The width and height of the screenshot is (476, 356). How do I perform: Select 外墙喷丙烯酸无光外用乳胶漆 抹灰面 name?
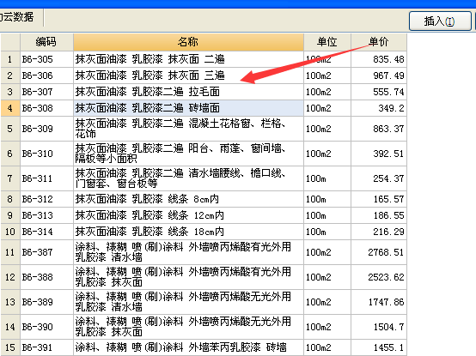(188, 327)
